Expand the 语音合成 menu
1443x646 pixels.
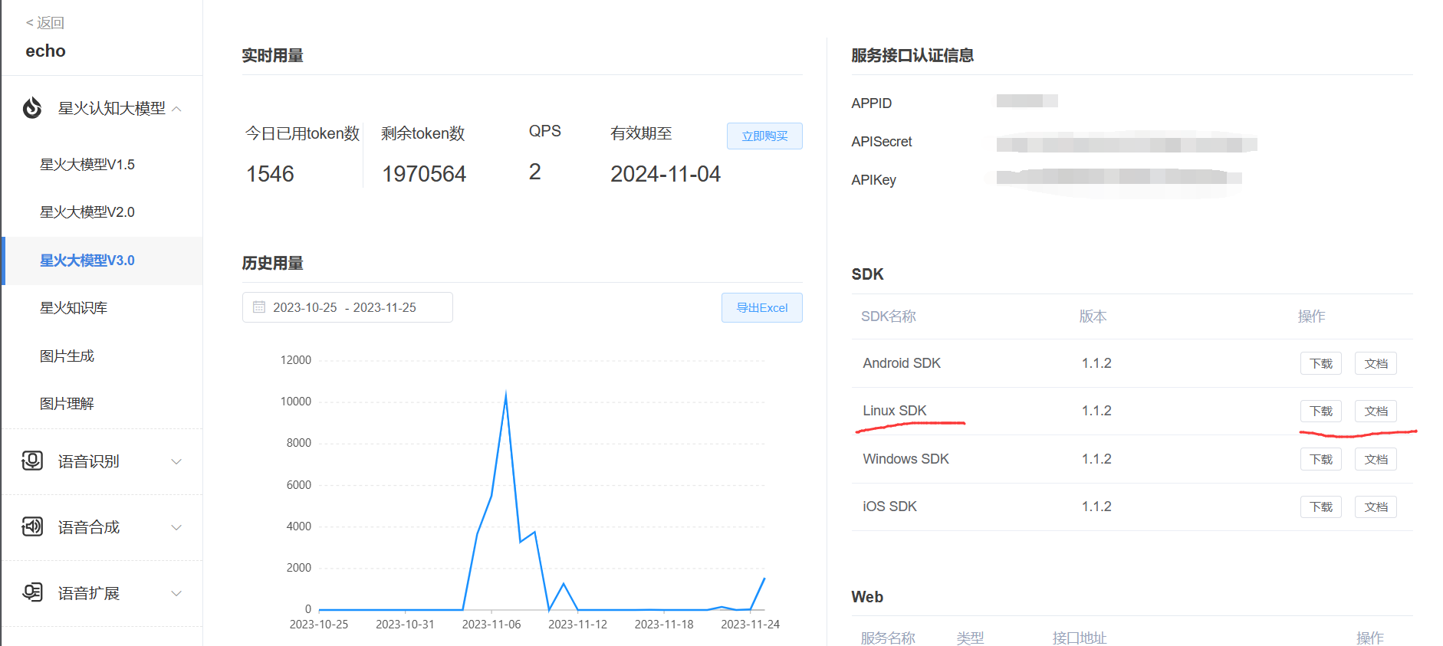pos(176,527)
